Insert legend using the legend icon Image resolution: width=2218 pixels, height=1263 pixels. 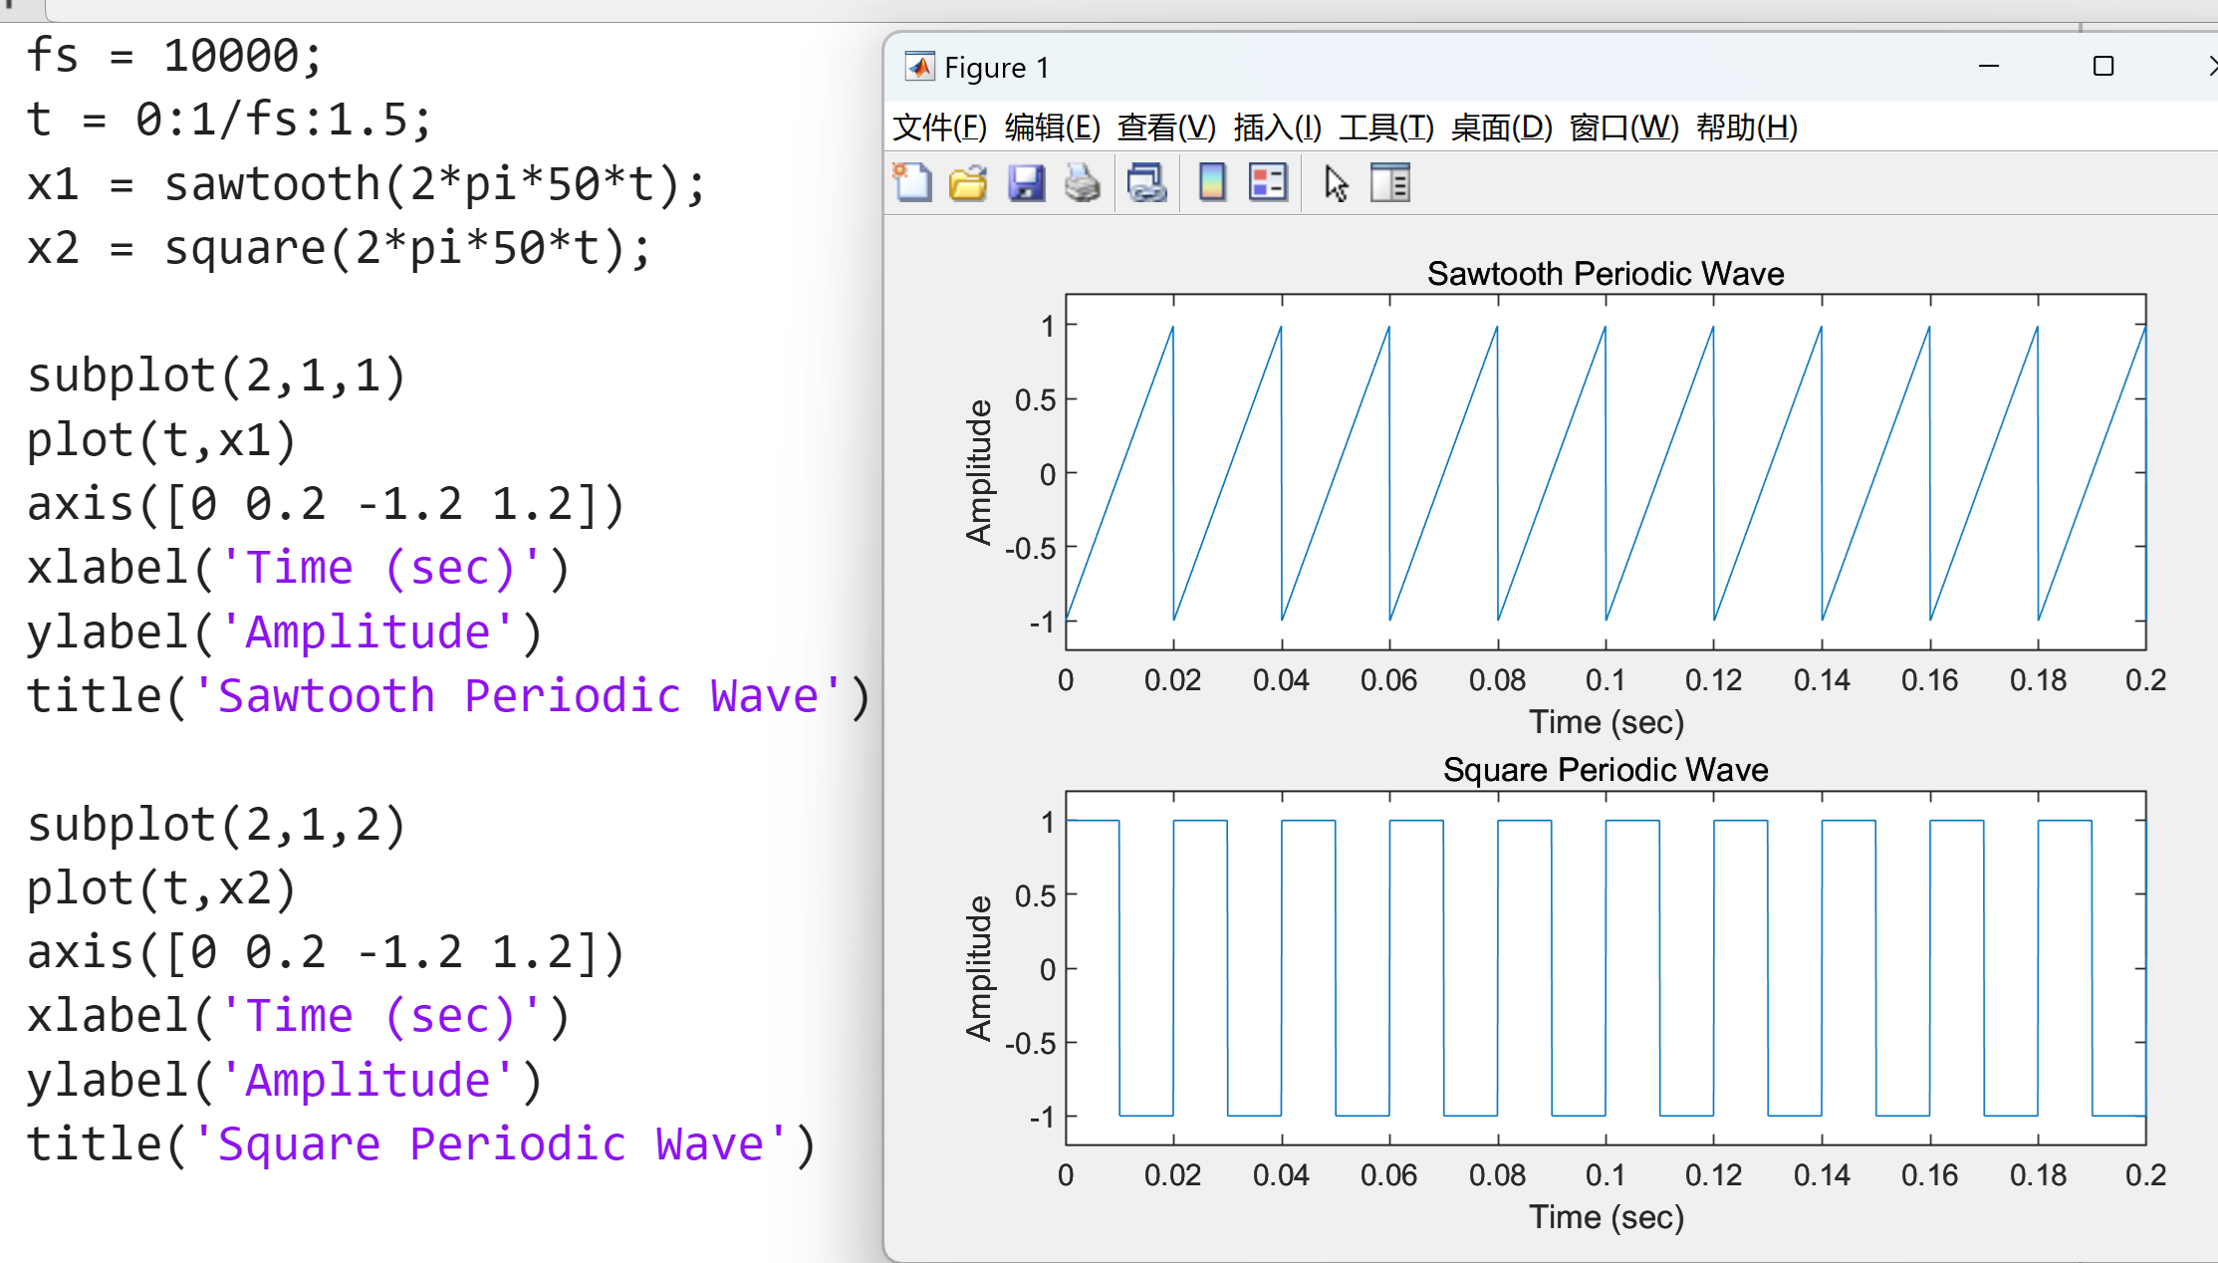coord(1268,183)
